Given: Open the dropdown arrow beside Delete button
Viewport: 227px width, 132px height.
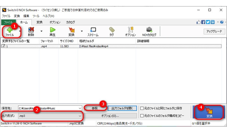Looking at the screenshot, I should [41, 31].
